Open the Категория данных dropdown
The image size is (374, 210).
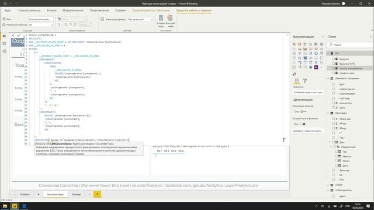coord(140,19)
